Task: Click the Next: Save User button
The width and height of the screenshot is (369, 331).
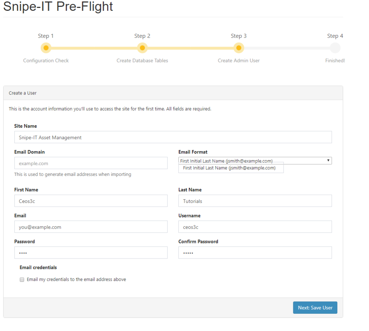Action: point(315,308)
